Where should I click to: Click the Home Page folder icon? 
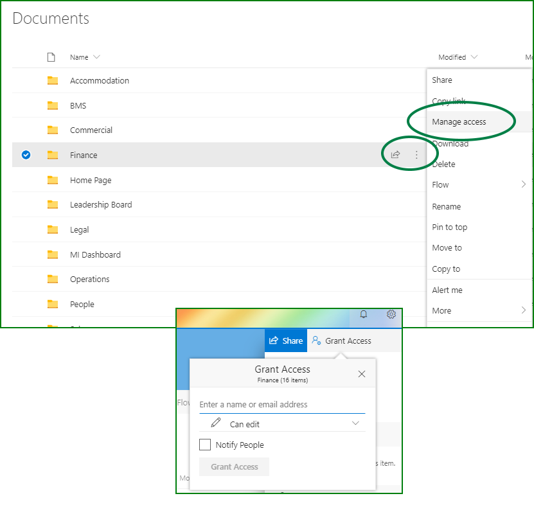53,180
